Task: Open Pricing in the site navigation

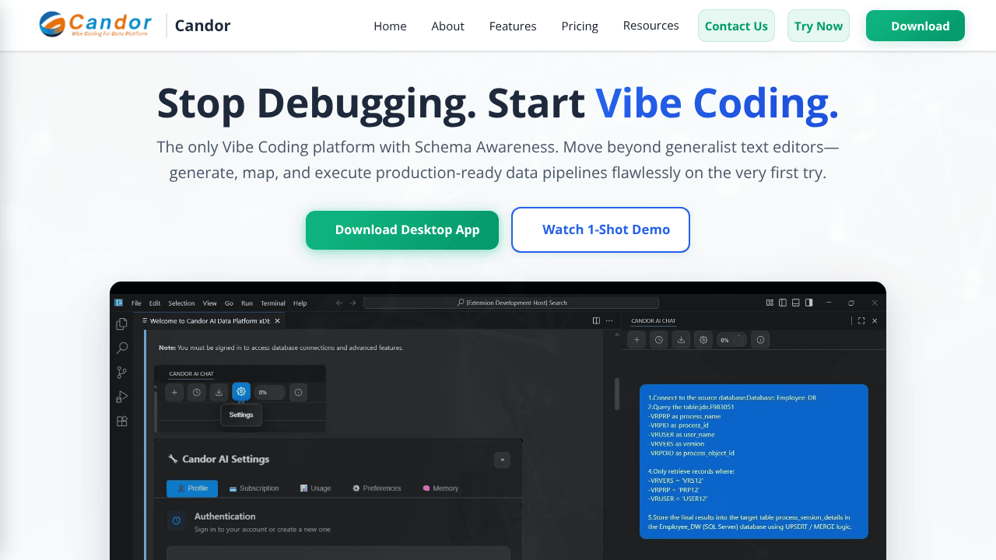Action: pyautogui.click(x=580, y=26)
